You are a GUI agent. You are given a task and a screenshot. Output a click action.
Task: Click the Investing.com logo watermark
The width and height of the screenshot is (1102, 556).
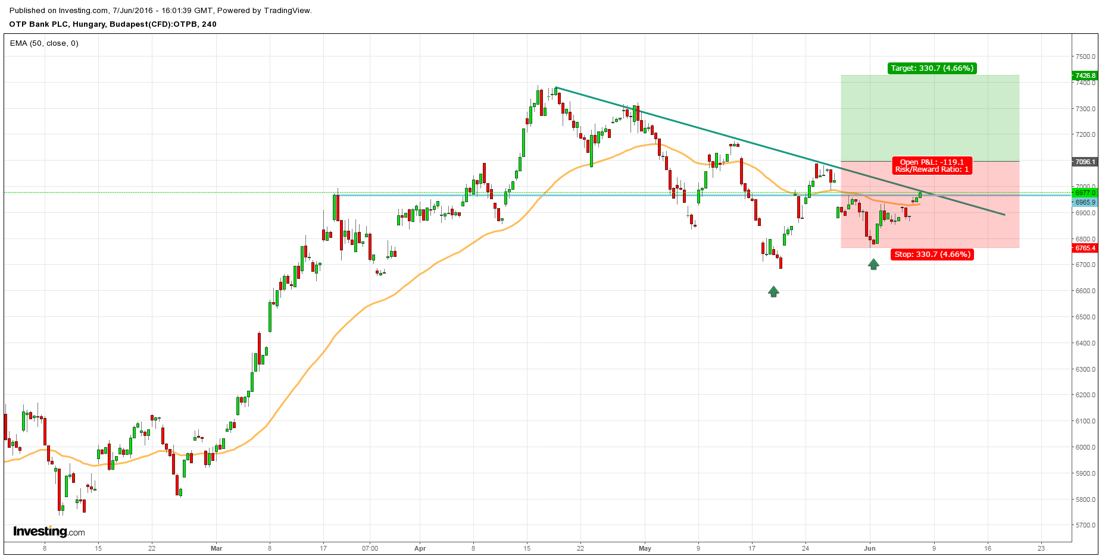point(49,532)
